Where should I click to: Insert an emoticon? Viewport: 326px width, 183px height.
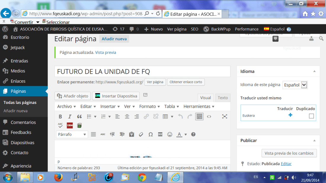click(170, 134)
